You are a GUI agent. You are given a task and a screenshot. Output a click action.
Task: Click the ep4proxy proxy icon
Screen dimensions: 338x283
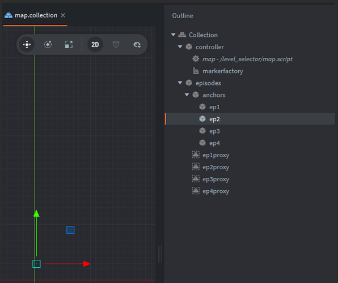(x=196, y=191)
